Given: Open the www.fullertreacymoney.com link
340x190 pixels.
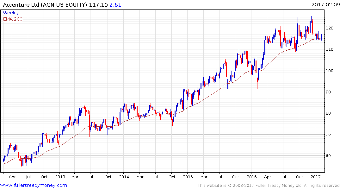Looking at the screenshot, I should click(x=34, y=185).
